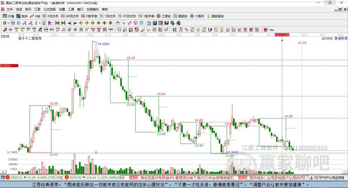Jump to first bar with skip-start icon
This screenshot has width=348, height=188.
57,23
